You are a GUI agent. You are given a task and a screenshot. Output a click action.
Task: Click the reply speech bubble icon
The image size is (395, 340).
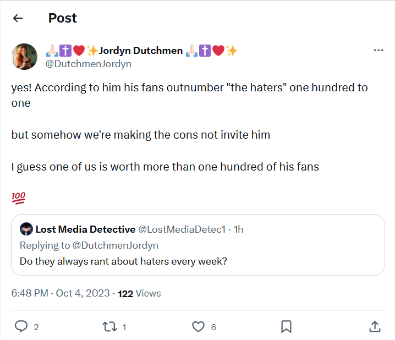pos(21,327)
